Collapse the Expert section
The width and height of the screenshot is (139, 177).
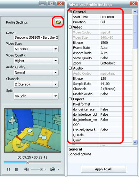tap(70, 99)
